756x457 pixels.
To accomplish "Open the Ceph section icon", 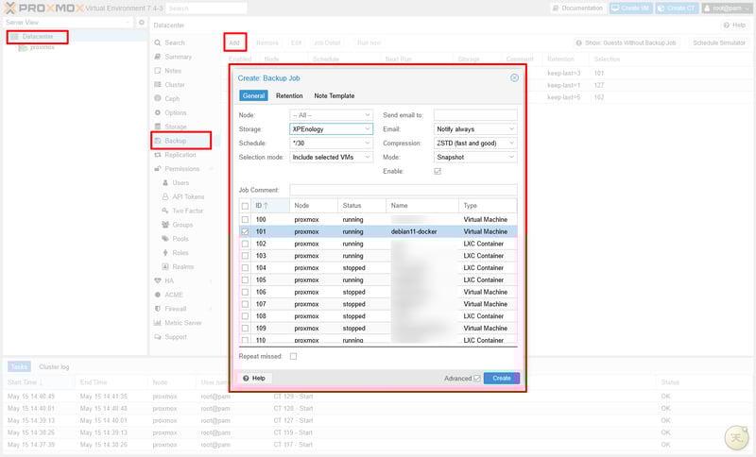I will tap(158, 98).
